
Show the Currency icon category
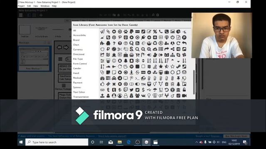(x=78, y=50)
